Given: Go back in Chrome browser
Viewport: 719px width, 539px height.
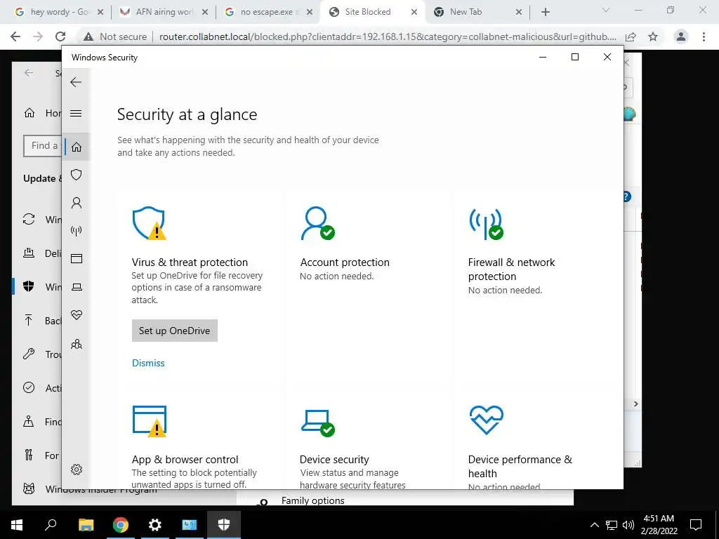Looking at the screenshot, I should (x=15, y=36).
